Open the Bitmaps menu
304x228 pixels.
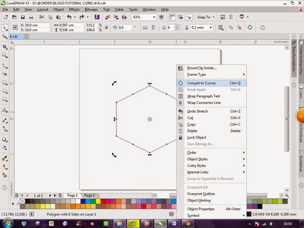pos(91,9)
